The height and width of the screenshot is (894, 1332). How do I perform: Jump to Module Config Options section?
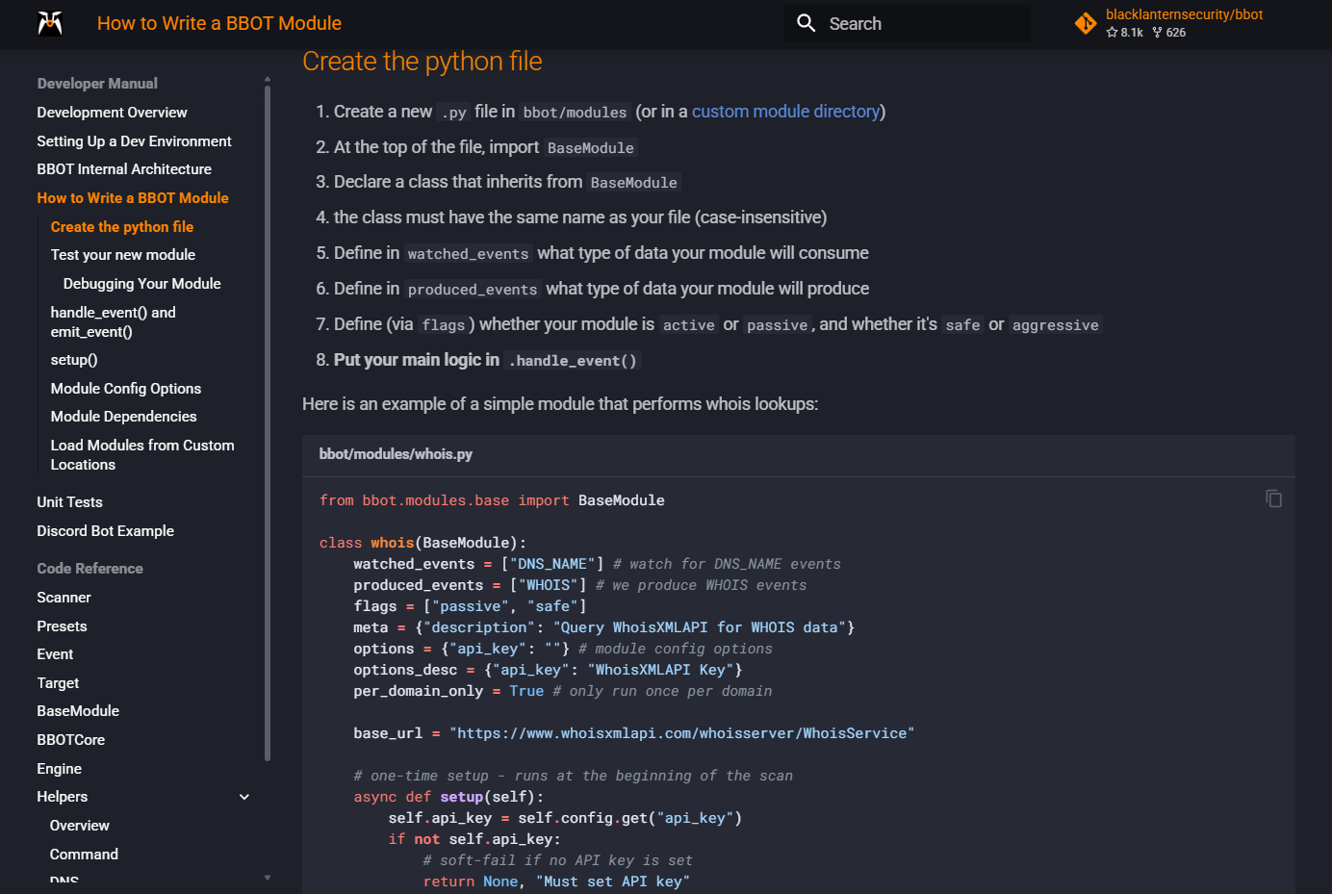coord(126,389)
